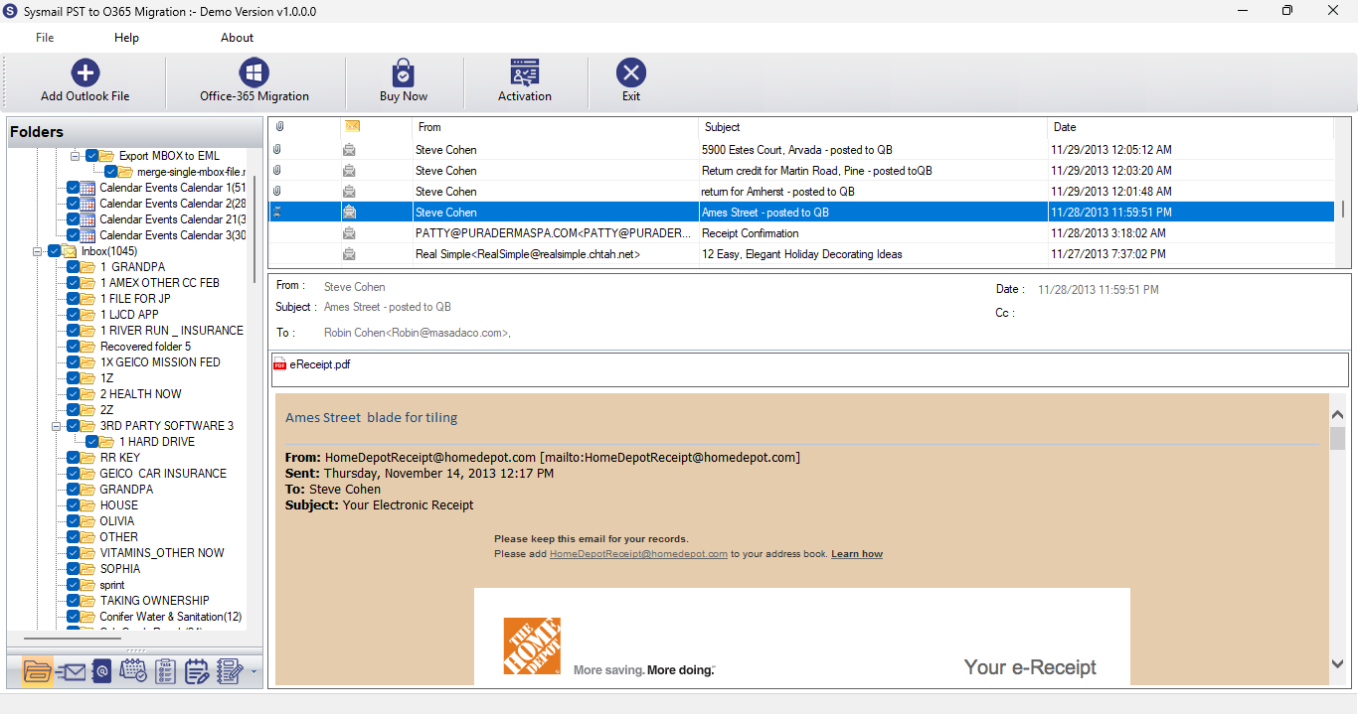Viewport: 1358px width, 715px height.
Task: Click envelope icon on Real Simple email row
Action: pyautogui.click(x=350, y=254)
